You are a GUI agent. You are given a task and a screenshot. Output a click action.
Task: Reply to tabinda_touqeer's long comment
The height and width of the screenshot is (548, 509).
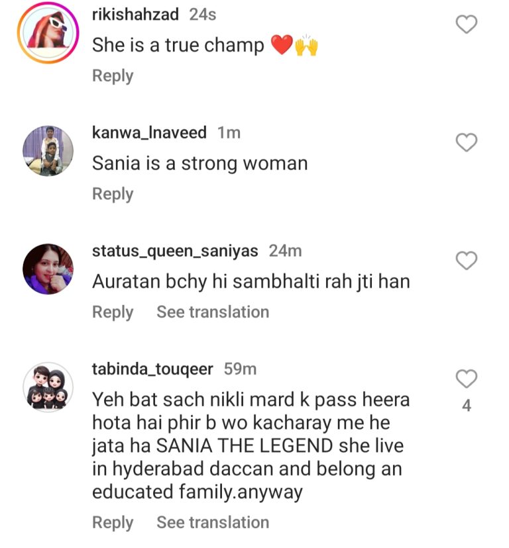click(x=113, y=522)
